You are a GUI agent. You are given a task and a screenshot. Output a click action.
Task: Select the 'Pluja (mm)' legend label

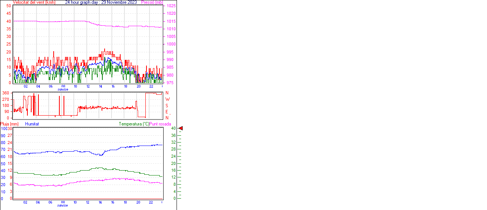tap(10, 124)
